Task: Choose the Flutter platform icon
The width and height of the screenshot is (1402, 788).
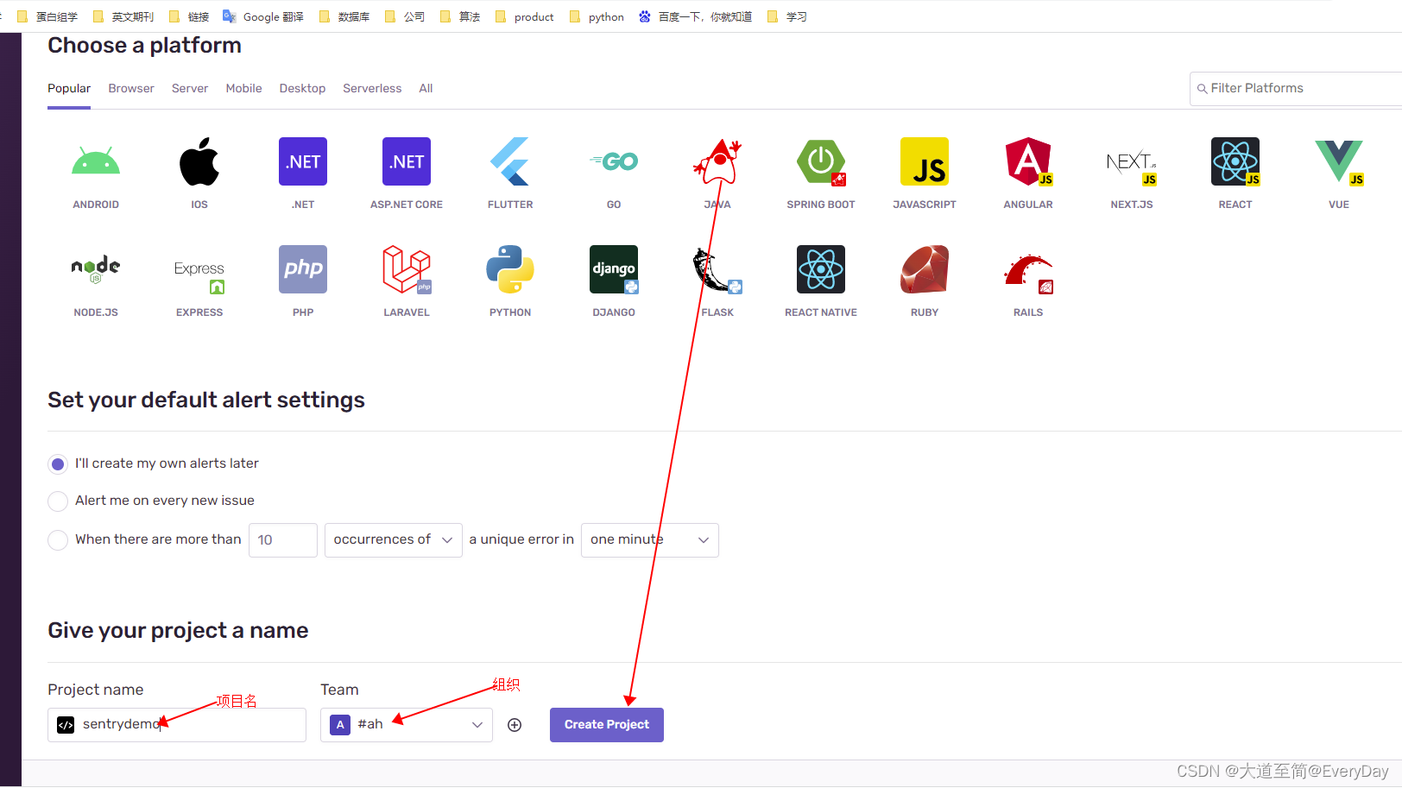Action: coord(510,161)
